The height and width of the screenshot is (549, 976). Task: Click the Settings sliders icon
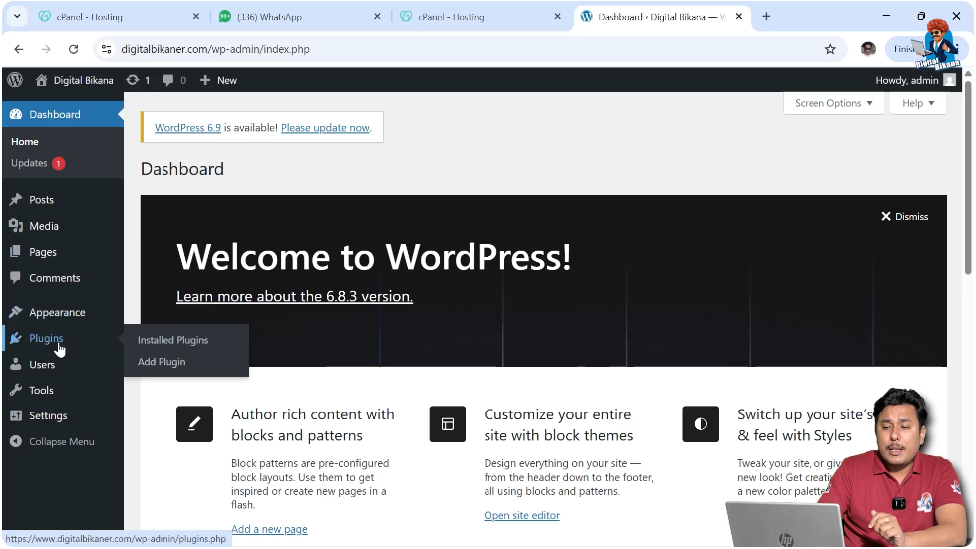coord(16,415)
